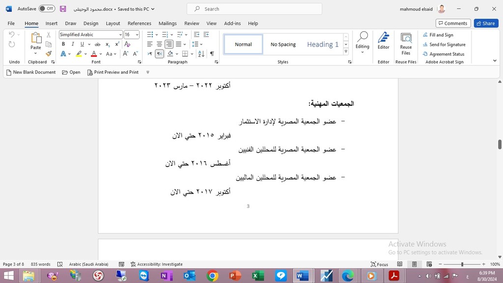Toggle right-to-left text direction
The height and width of the screenshot is (283, 503).
160,54
